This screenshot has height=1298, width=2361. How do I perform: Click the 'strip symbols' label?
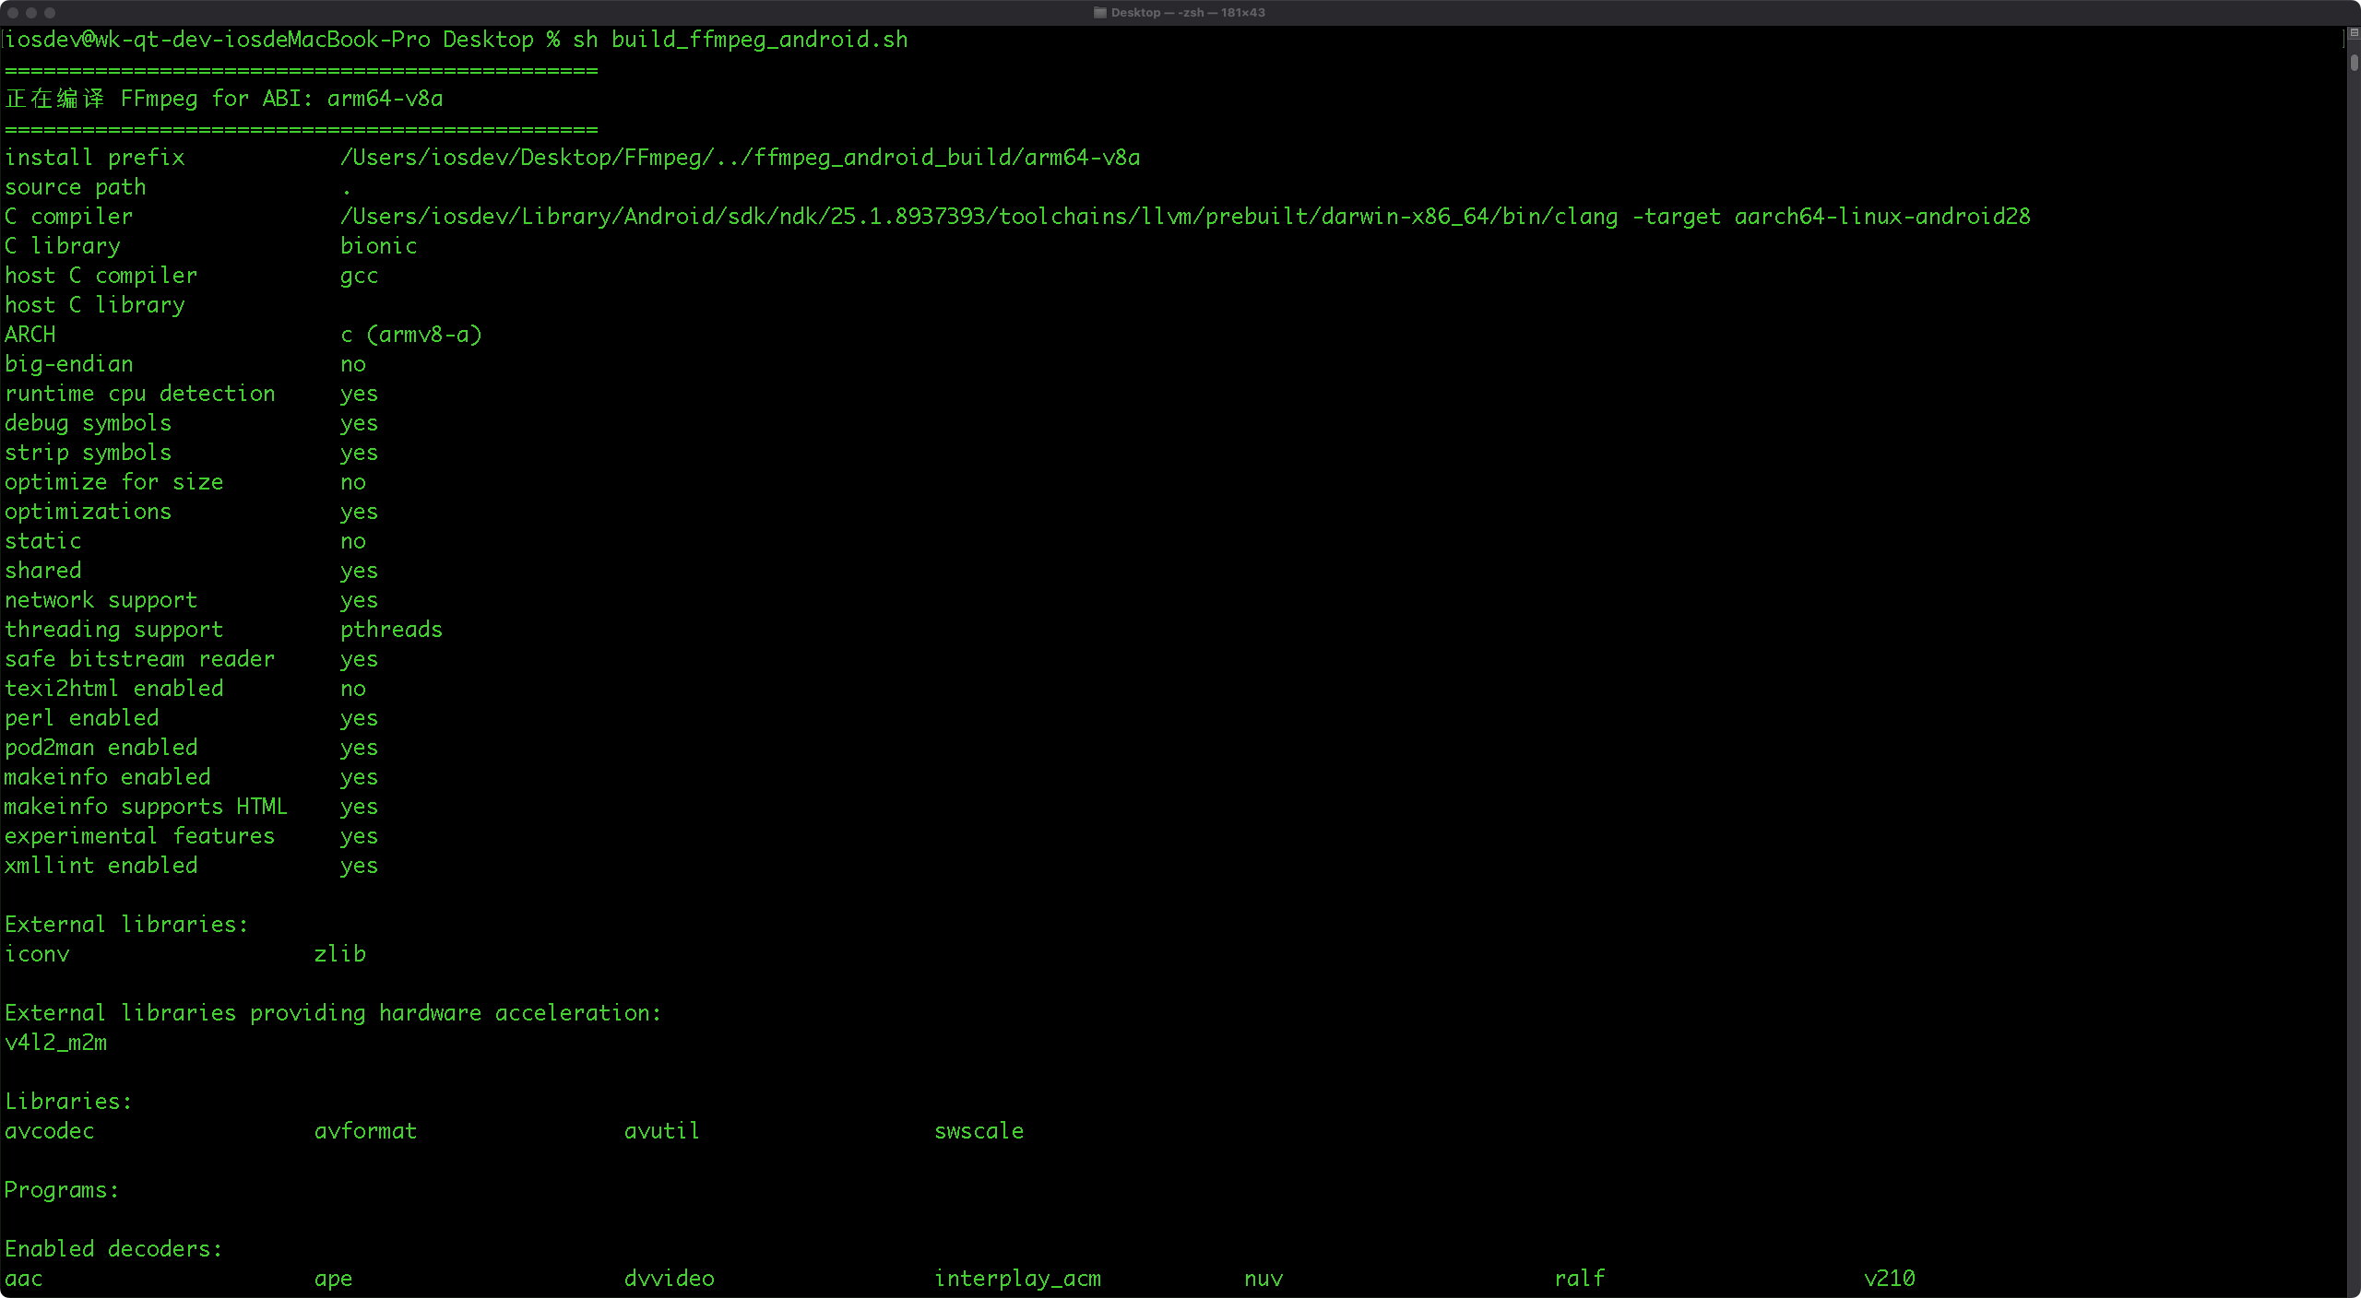point(89,453)
